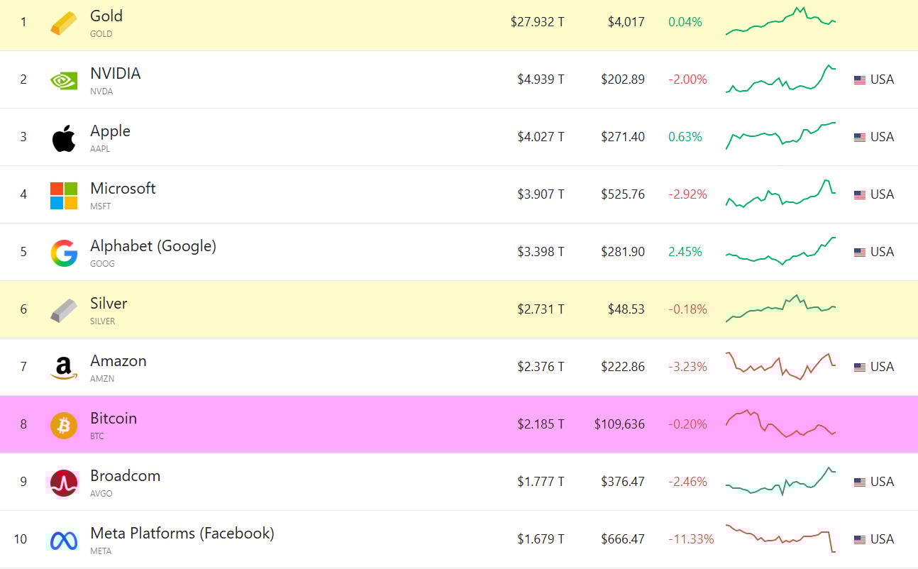Open the Bitcoin asset page
918x569 pixels.
pyautogui.click(x=114, y=418)
